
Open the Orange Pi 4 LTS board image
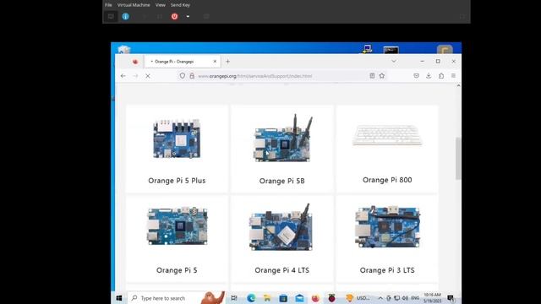point(281,227)
